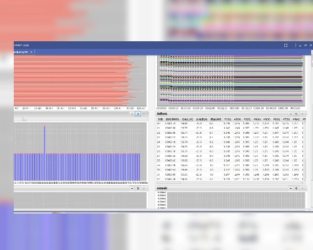Select row 31 in the data table

tap(230, 174)
